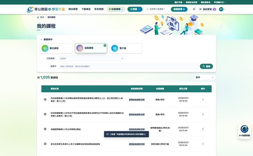Image resolution: width=253 pixels, height=156 pixels.
Task: Click 展開組裝課程清單 in second course row
Action: (137, 114)
